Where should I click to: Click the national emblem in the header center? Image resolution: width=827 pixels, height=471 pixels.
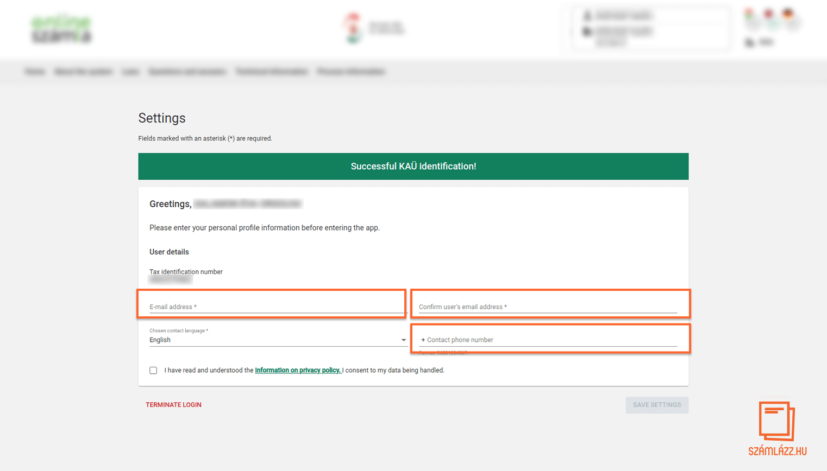pos(353,28)
